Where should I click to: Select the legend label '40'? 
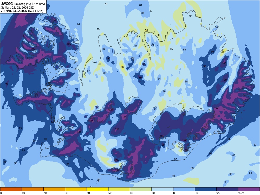(88, 193)
